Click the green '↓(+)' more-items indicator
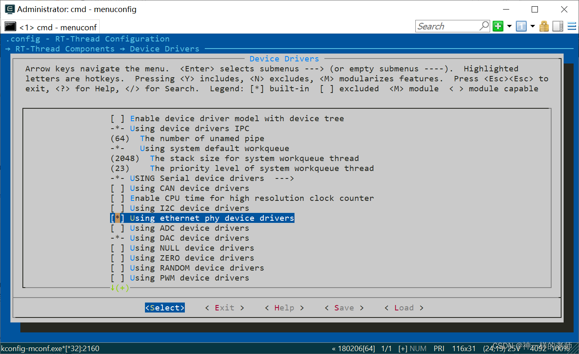The height and width of the screenshot is (354, 579). [120, 288]
